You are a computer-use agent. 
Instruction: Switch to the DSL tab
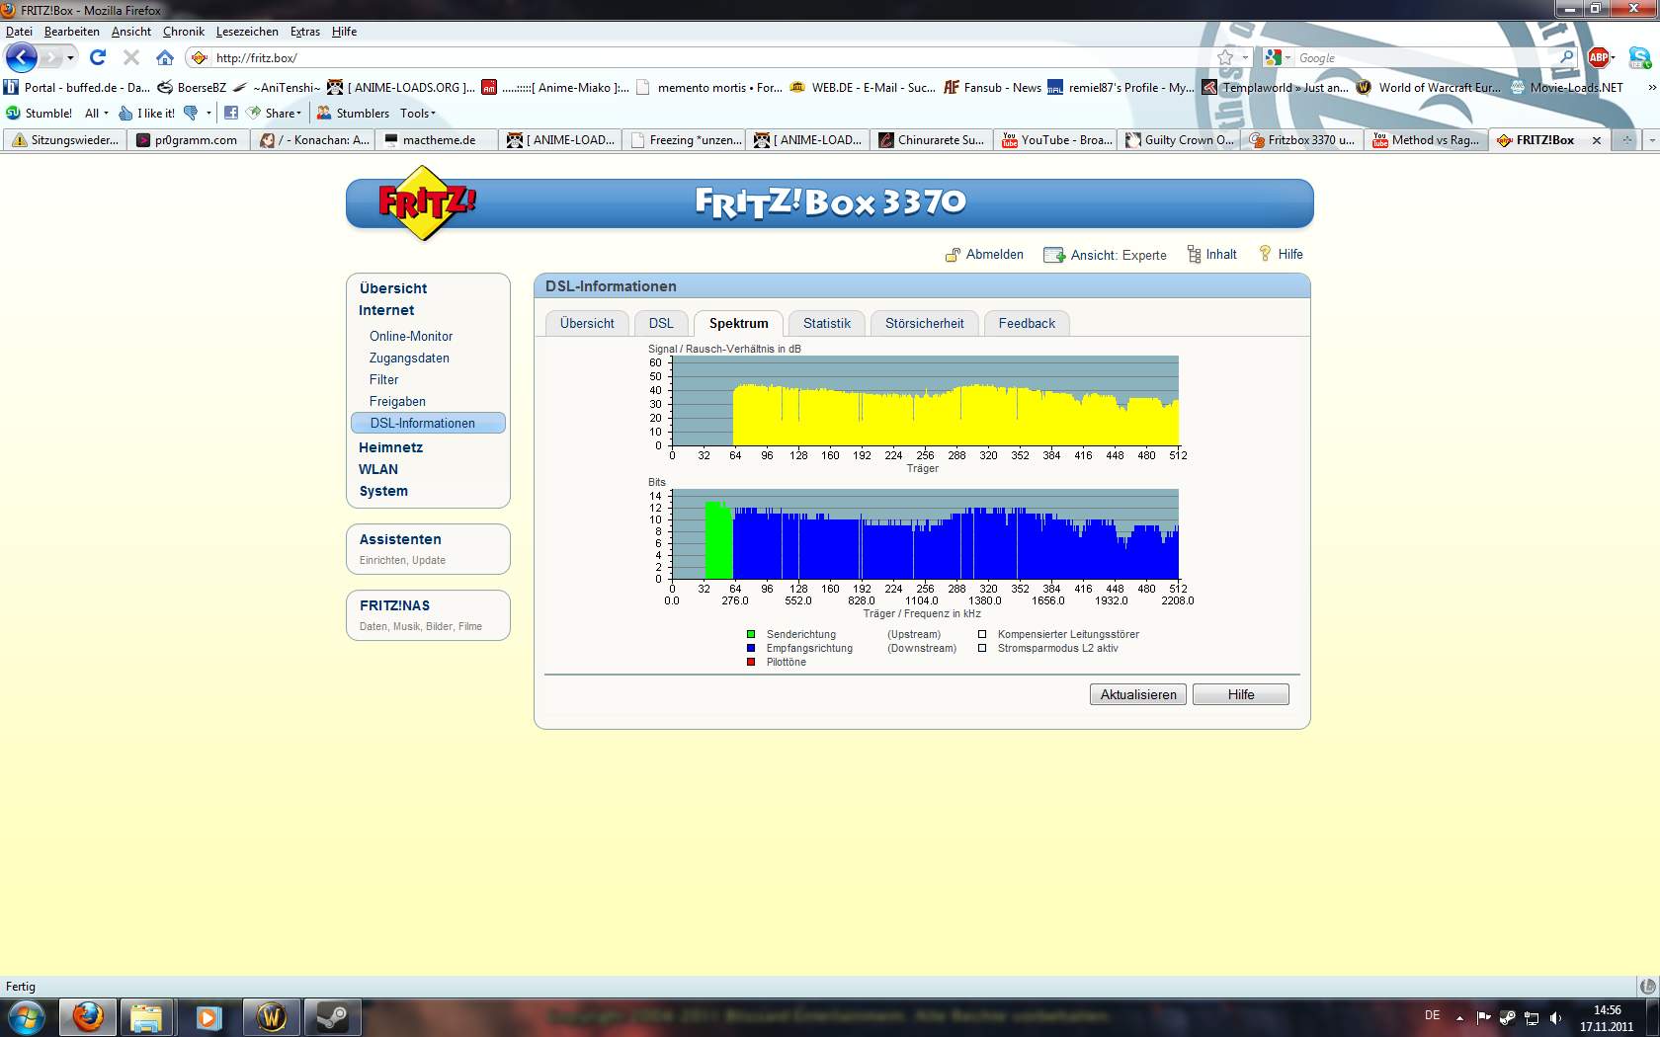coord(661,323)
